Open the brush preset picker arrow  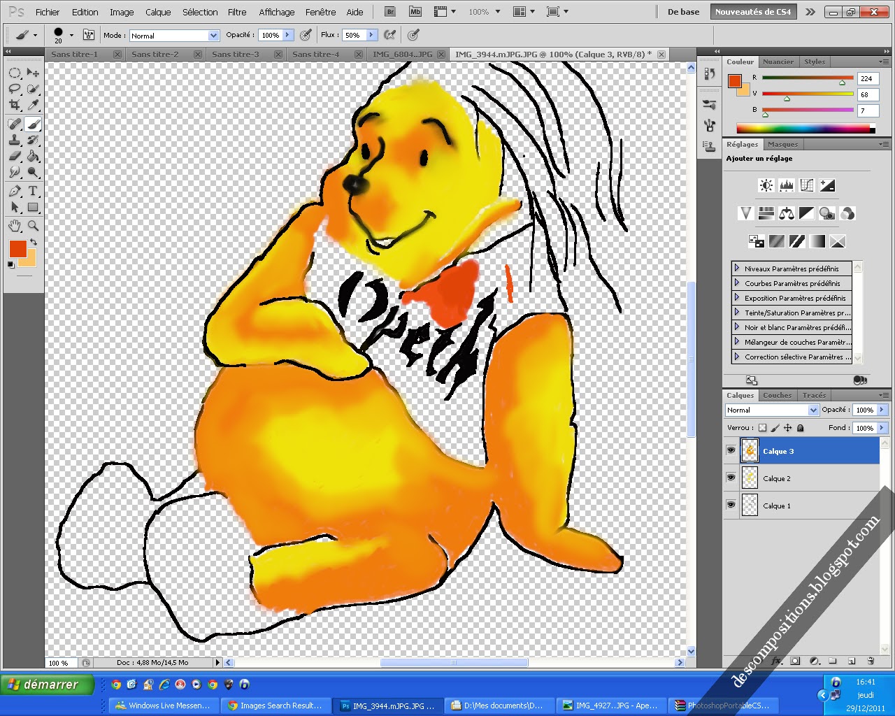point(71,35)
